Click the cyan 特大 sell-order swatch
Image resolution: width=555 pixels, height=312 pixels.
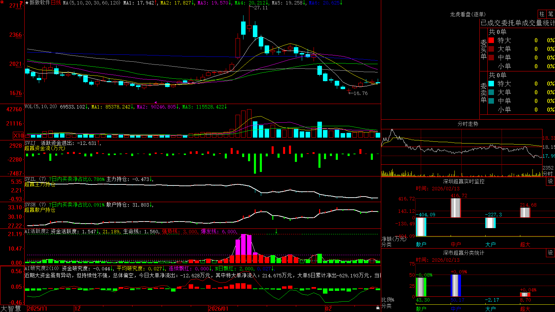click(x=491, y=84)
